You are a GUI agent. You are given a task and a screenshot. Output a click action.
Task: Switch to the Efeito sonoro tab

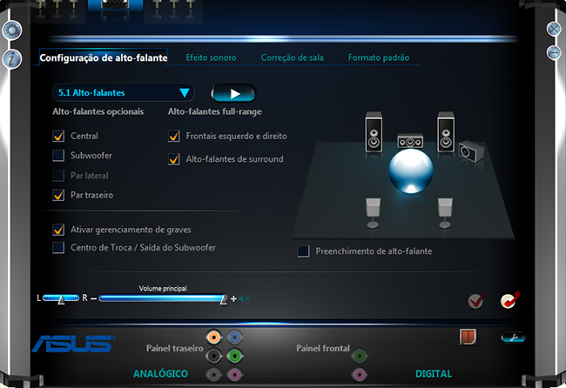click(211, 57)
